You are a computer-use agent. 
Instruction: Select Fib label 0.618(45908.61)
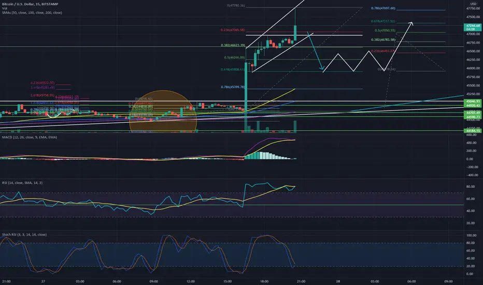coord(233,69)
